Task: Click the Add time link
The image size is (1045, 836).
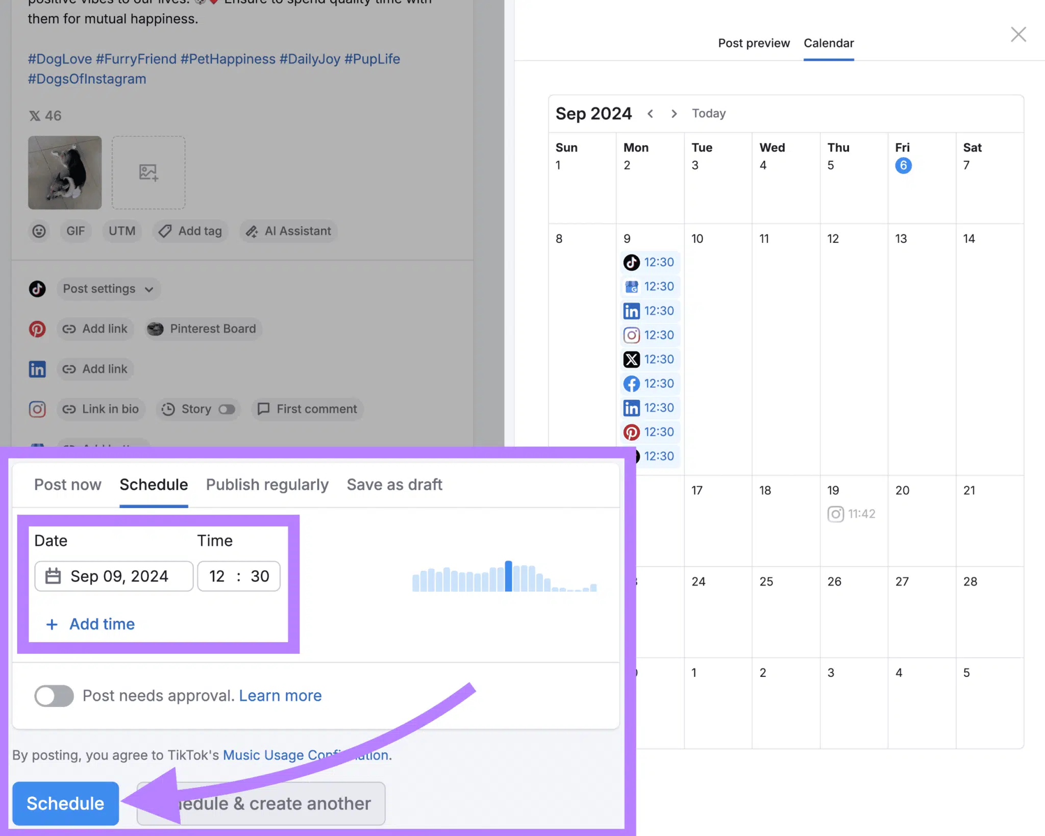Action: 90,624
